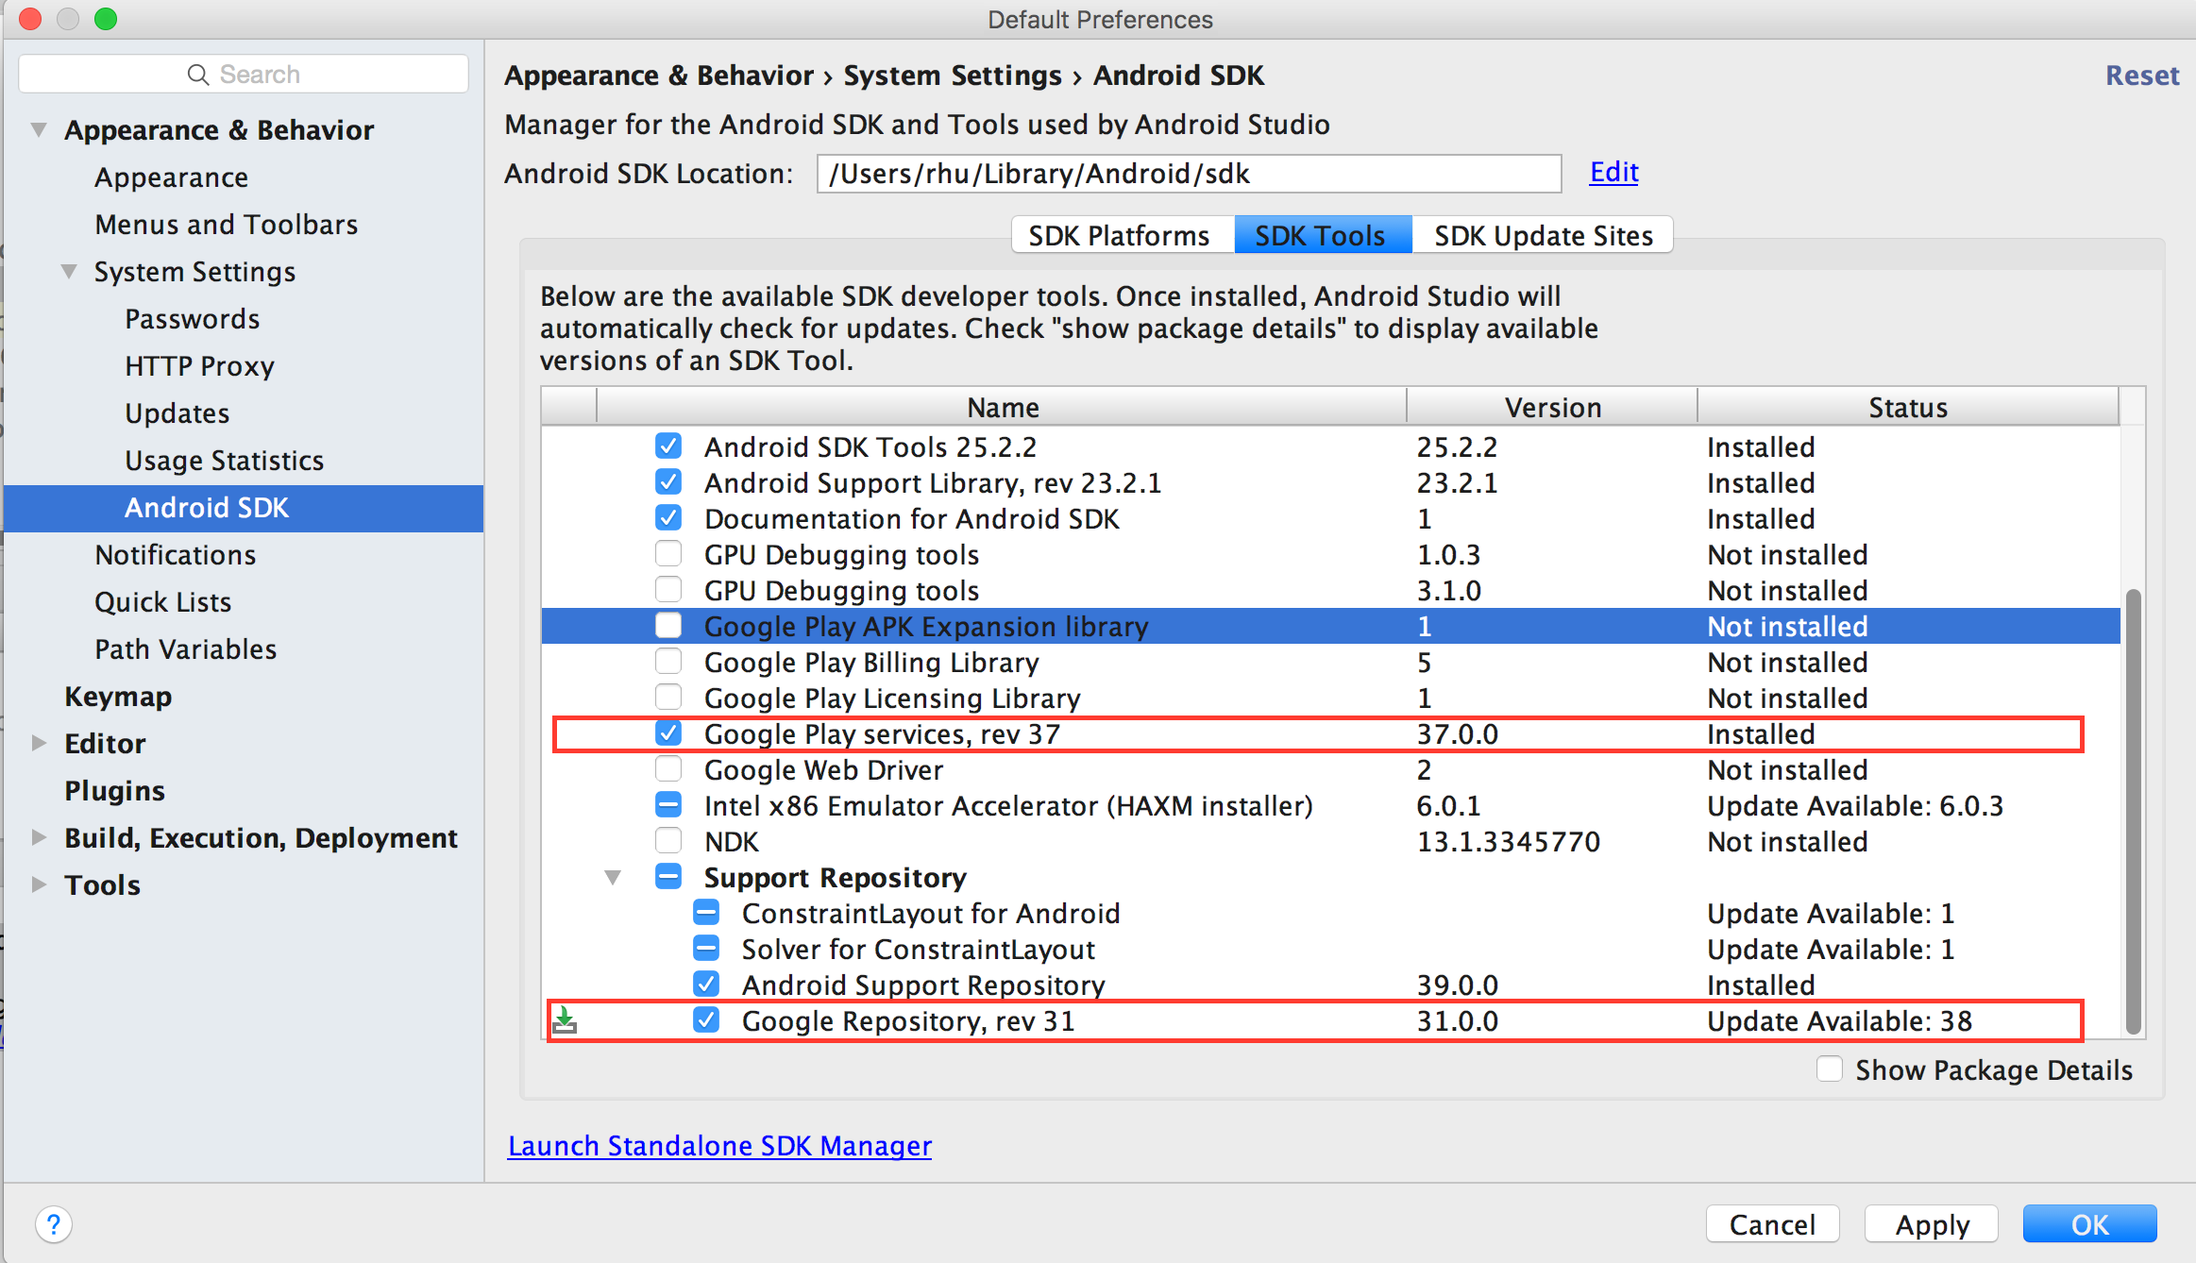The height and width of the screenshot is (1263, 2196).
Task: Check Google Play APK Expansion library checkbox
Action: [668, 625]
